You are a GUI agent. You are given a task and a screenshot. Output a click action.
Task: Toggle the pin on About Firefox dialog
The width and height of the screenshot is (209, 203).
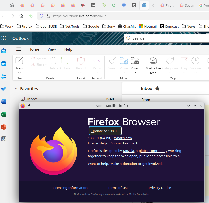point(29,106)
